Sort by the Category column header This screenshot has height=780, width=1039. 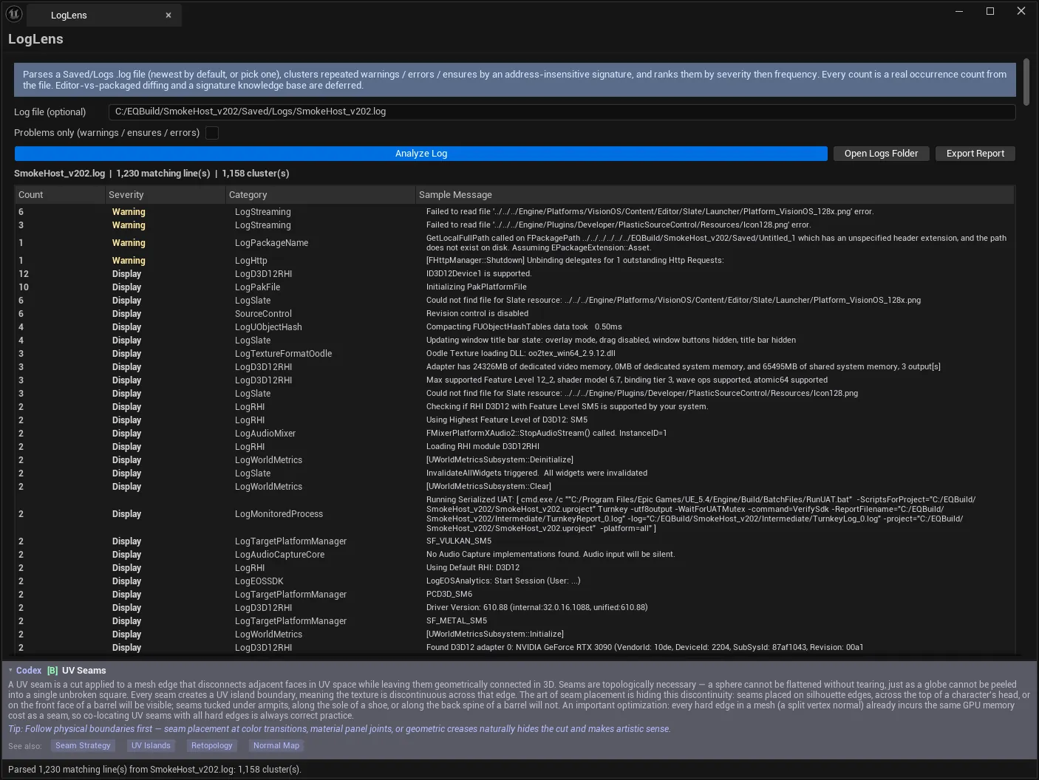320,195
